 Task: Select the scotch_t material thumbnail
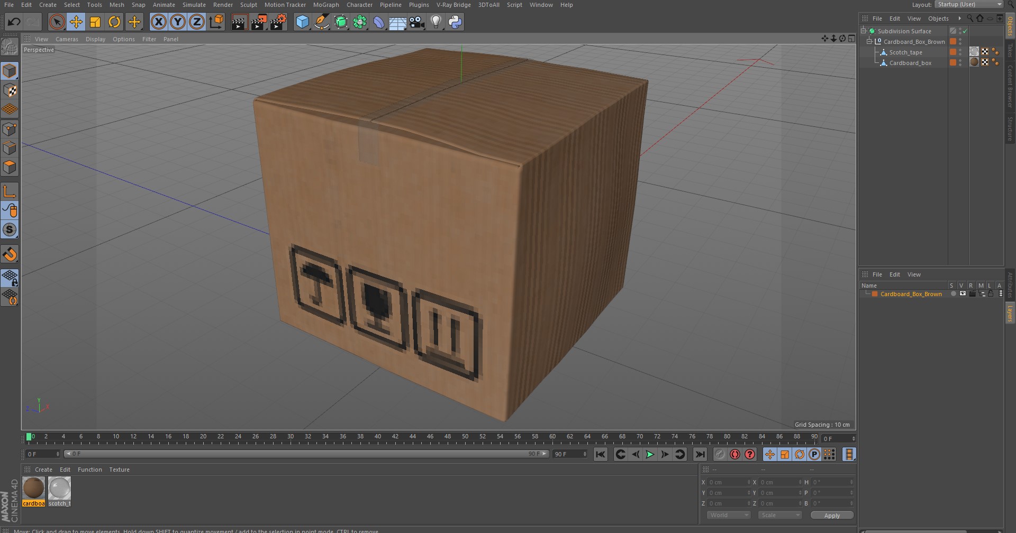pos(59,491)
